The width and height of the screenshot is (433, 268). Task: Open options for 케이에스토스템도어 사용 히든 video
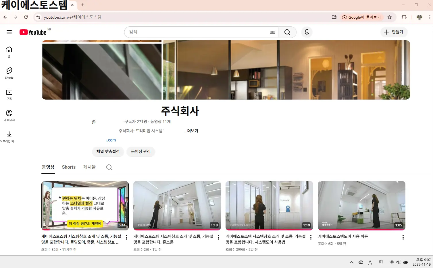click(403, 237)
